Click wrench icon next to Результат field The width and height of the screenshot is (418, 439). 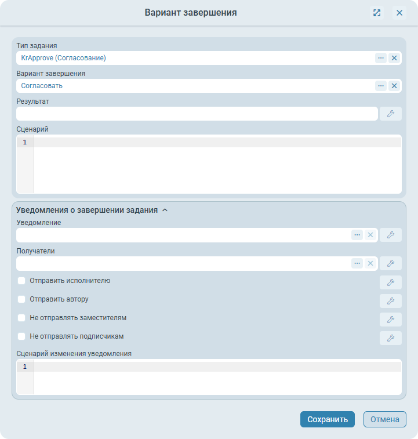pyautogui.click(x=390, y=114)
